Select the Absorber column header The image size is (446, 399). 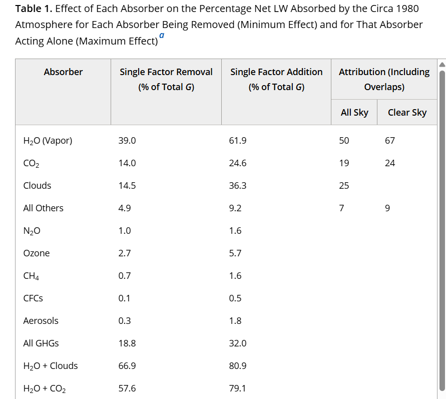click(x=63, y=72)
